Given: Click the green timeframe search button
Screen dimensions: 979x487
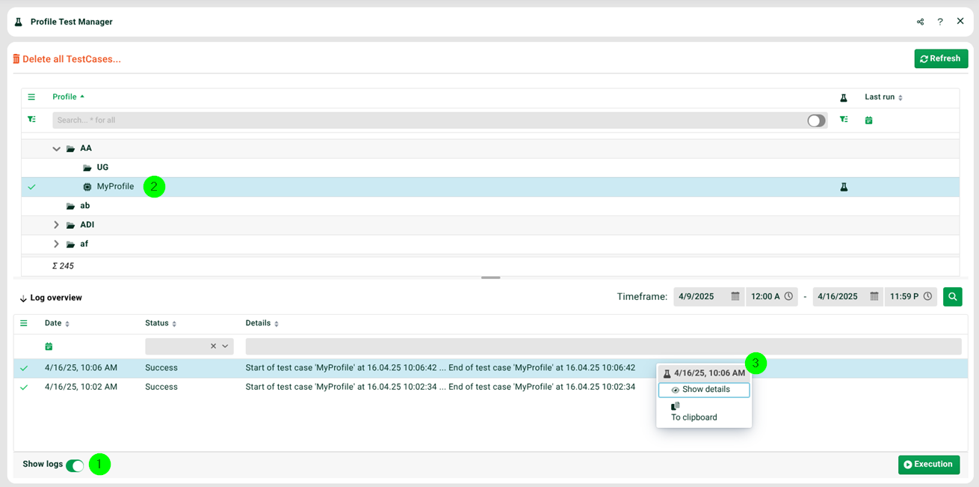Looking at the screenshot, I should [x=952, y=296].
